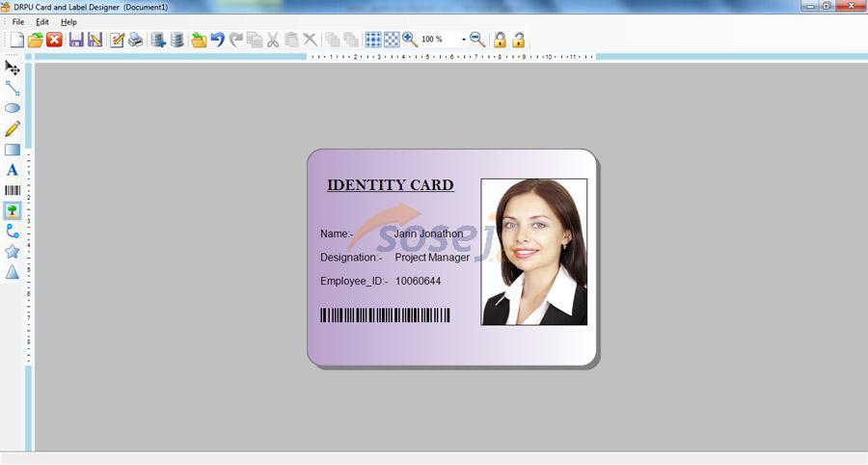This screenshot has width=868, height=465.
Task: Click the plain database icon
Action: click(177, 40)
